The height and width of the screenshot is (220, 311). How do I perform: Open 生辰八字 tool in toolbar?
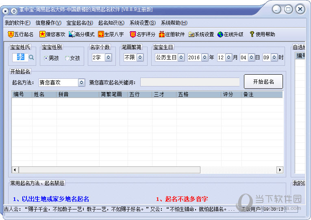pyautogui.click(x=111, y=34)
